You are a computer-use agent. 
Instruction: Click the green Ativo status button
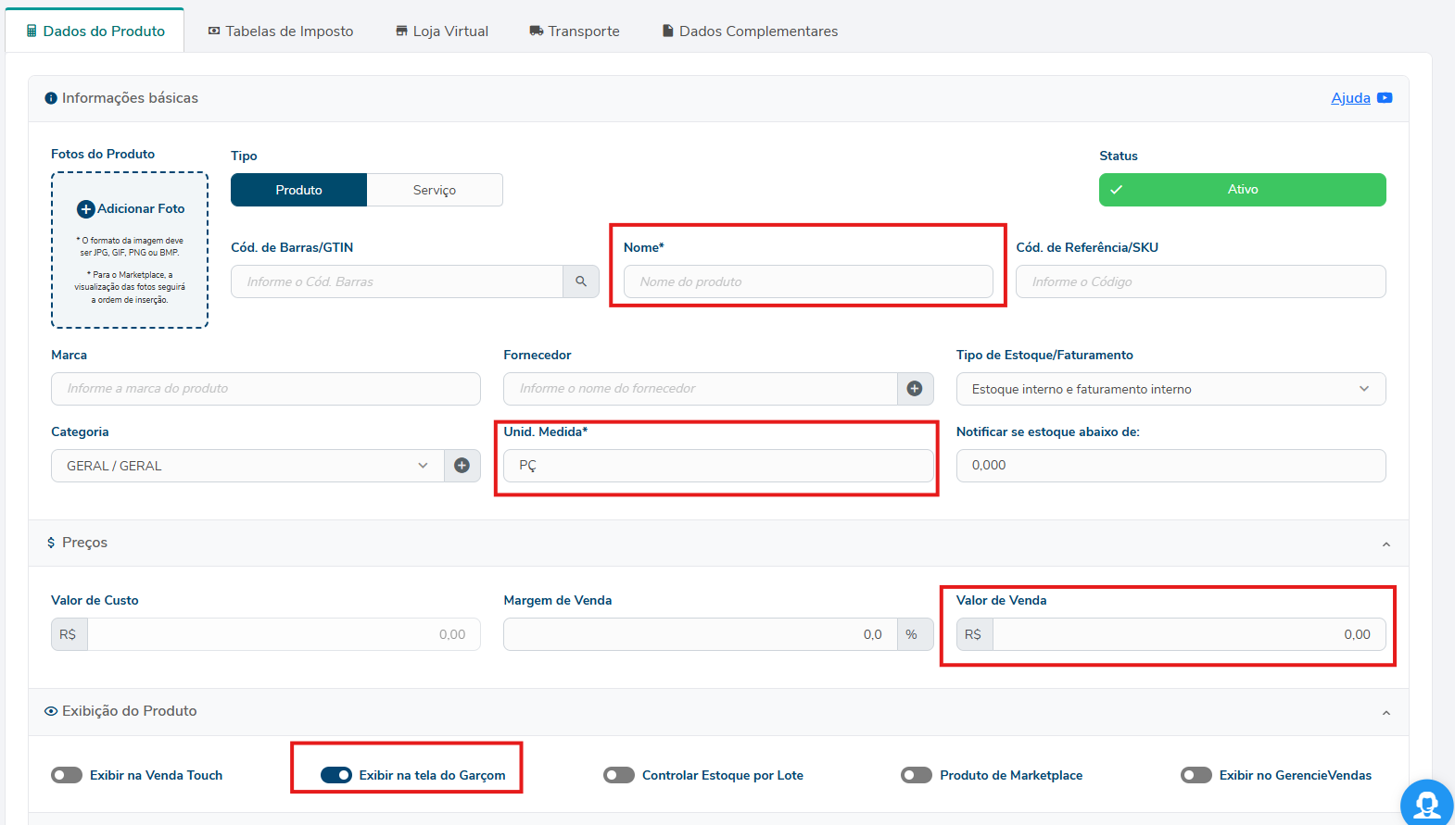coord(1242,190)
